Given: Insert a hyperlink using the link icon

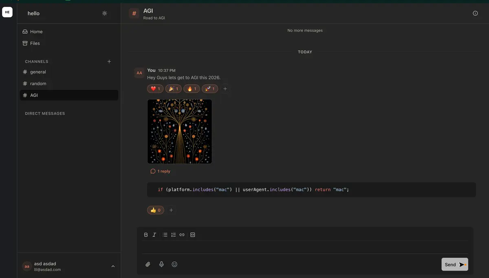Looking at the screenshot, I should pyautogui.click(x=182, y=234).
